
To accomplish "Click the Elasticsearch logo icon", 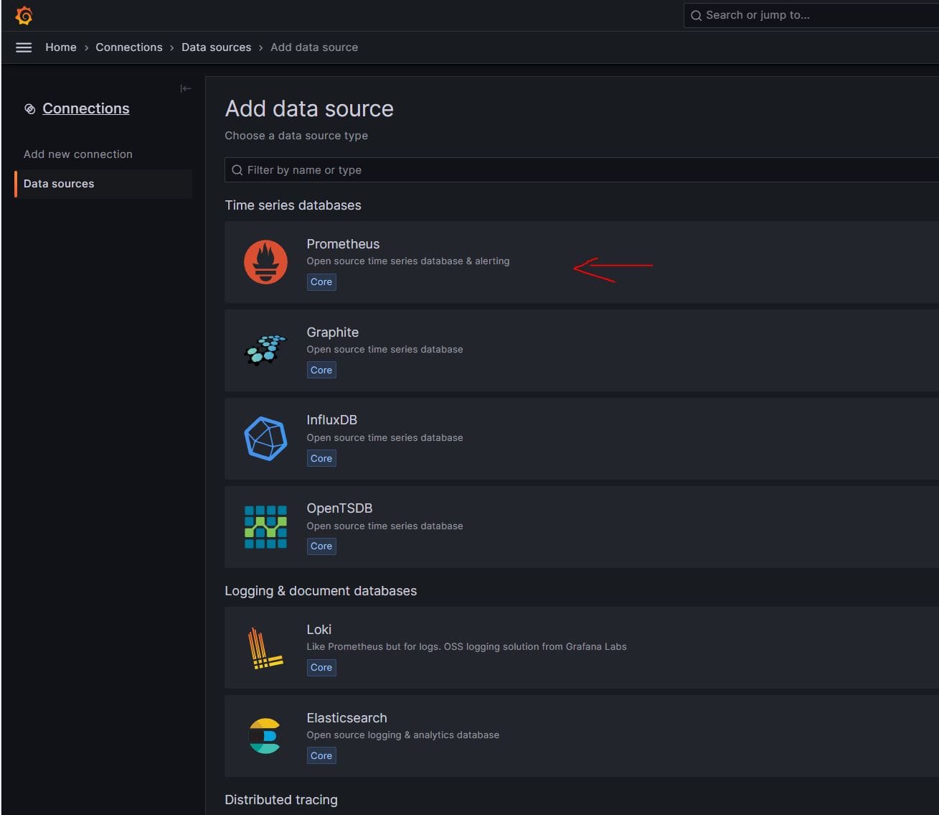I will [x=265, y=736].
